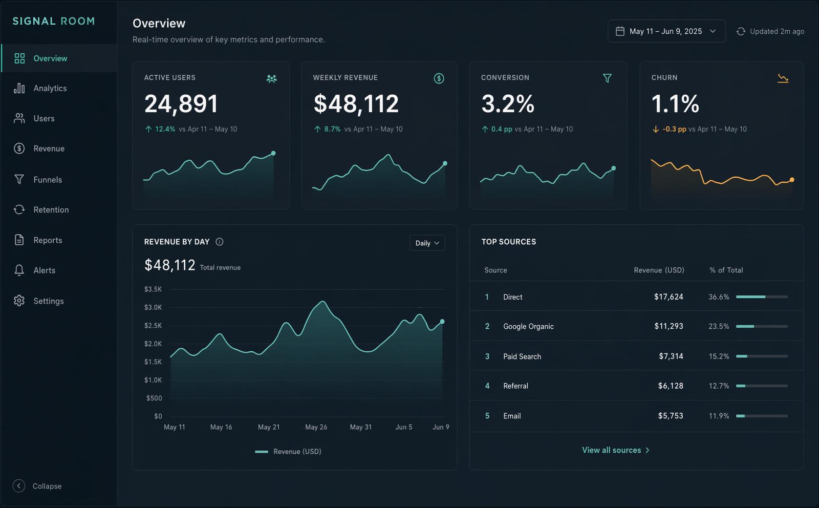Image resolution: width=819 pixels, height=508 pixels.
Task: Open the Daily interval dropdown
Action: coord(427,243)
